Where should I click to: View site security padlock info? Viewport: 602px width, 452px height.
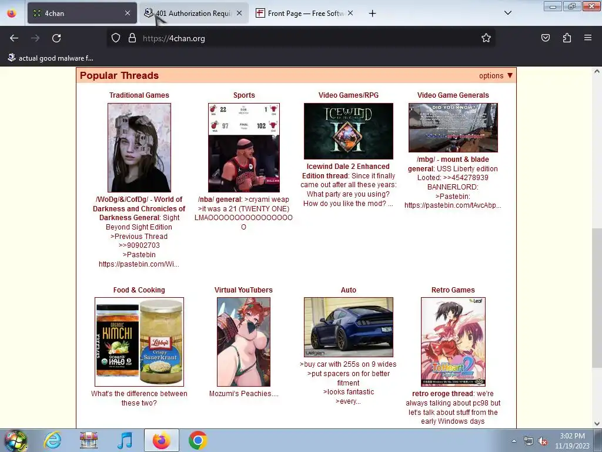click(x=132, y=38)
